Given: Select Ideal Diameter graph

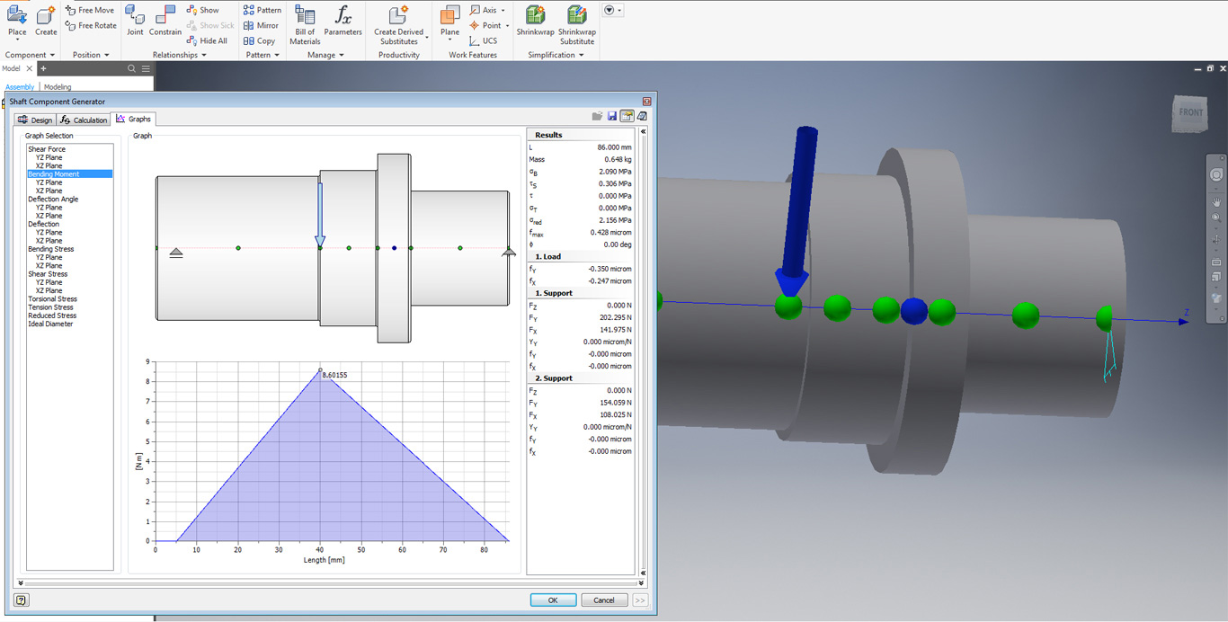Looking at the screenshot, I should coord(50,324).
